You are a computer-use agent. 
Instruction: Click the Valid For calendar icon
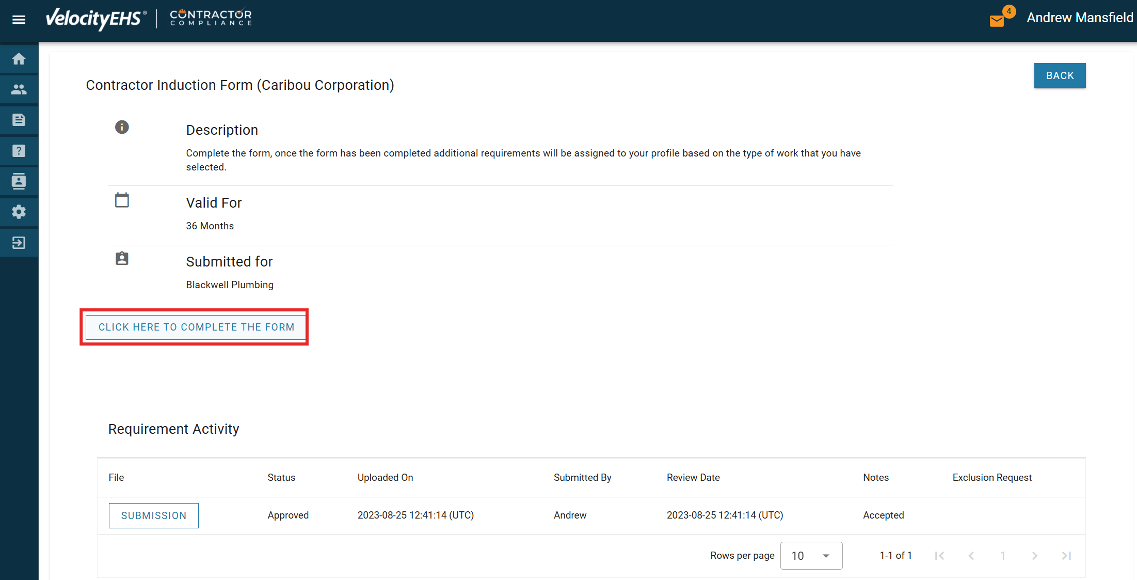click(122, 200)
